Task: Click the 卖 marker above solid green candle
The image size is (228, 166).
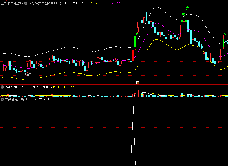Action: [137, 35]
